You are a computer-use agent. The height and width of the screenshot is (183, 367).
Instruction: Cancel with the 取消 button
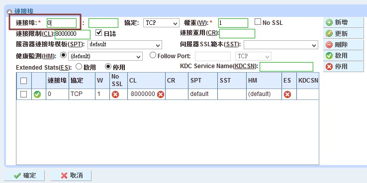tap(71, 176)
